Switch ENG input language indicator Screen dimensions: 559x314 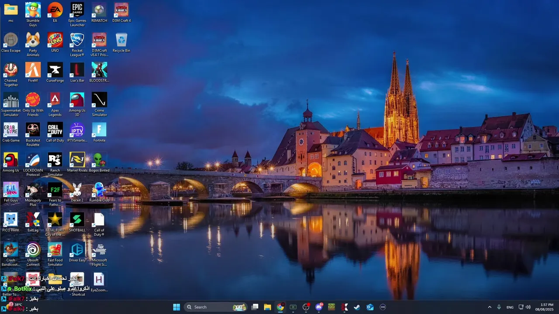tap(510, 307)
